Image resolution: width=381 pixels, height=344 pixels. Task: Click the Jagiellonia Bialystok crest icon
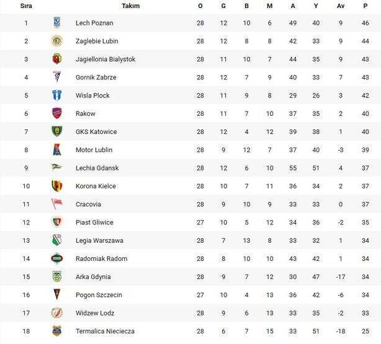click(x=57, y=59)
